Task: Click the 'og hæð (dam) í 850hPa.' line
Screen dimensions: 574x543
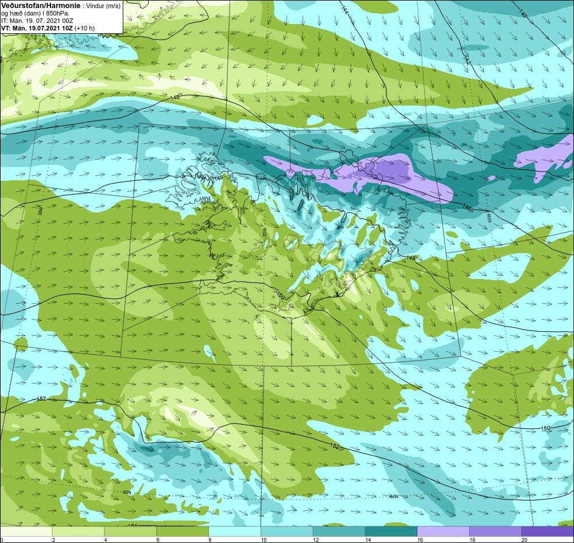Action: [x=36, y=14]
